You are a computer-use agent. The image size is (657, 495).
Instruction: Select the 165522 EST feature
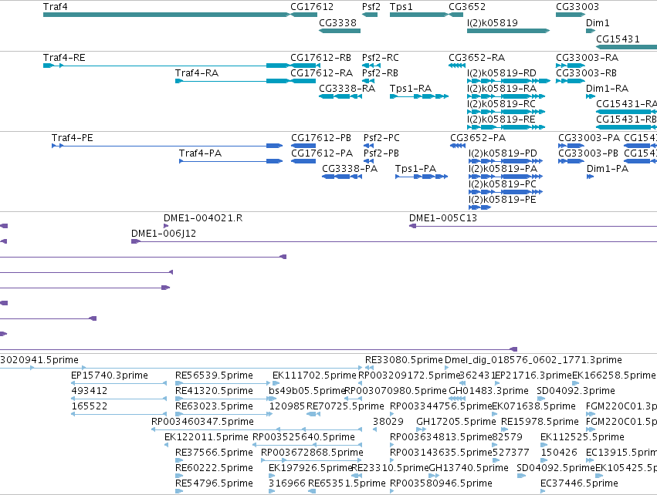(119, 415)
